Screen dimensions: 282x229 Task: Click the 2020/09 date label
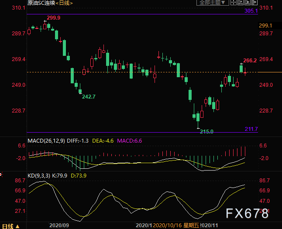click(59, 226)
